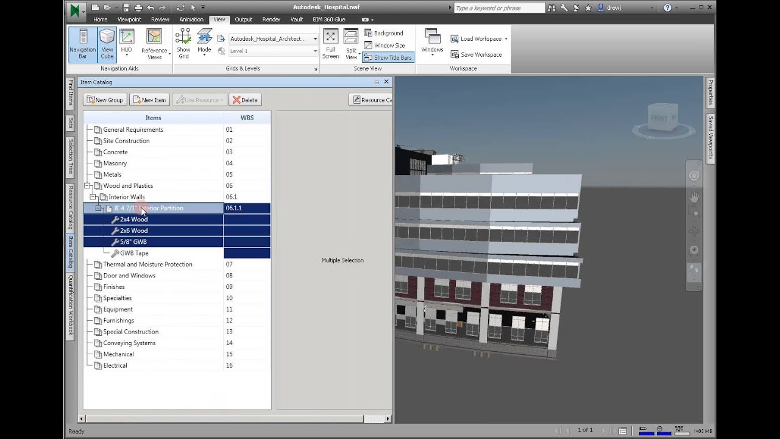
Task: Open the Reference Views menu
Action: (154, 44)
